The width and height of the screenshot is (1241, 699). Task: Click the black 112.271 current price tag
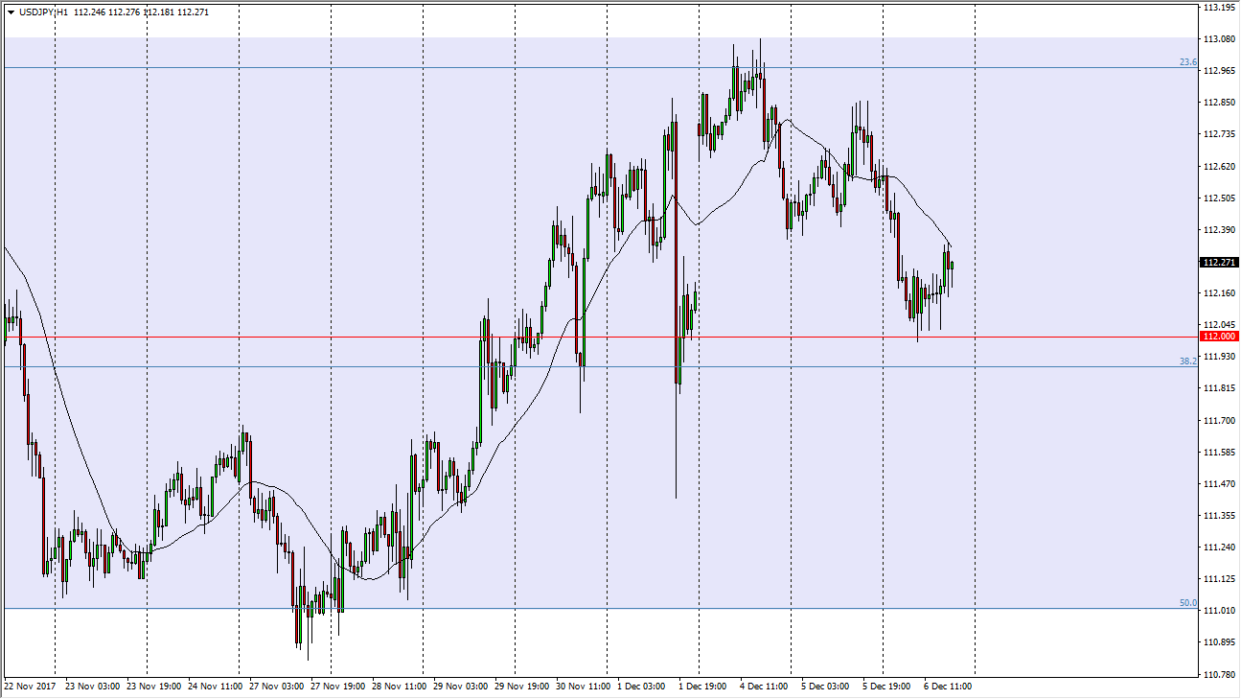[x=1218, y=262]
